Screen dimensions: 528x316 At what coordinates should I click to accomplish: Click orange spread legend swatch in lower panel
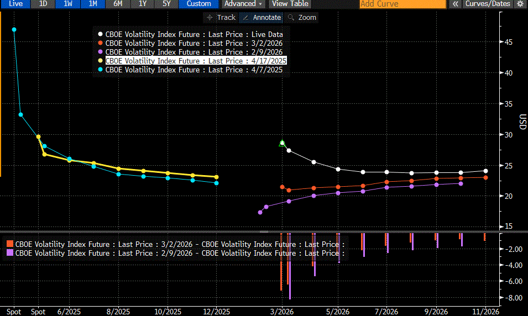tap(10, 244)
